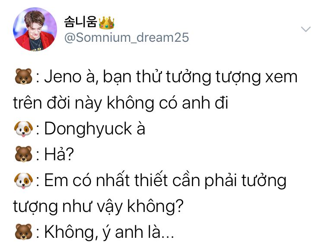Viewport: 324px width, 246px height.
Task: Open the @Somnium_dream25 handle link
Action: point(127,37)
